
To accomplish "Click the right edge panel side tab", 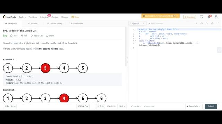I will click(x=219, y=50).
